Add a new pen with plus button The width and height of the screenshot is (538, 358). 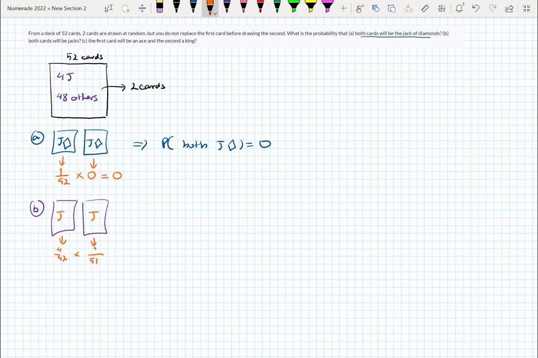coord(343,8)
